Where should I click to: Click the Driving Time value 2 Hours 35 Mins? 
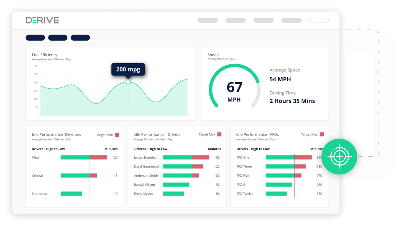[x=292, y=101]
